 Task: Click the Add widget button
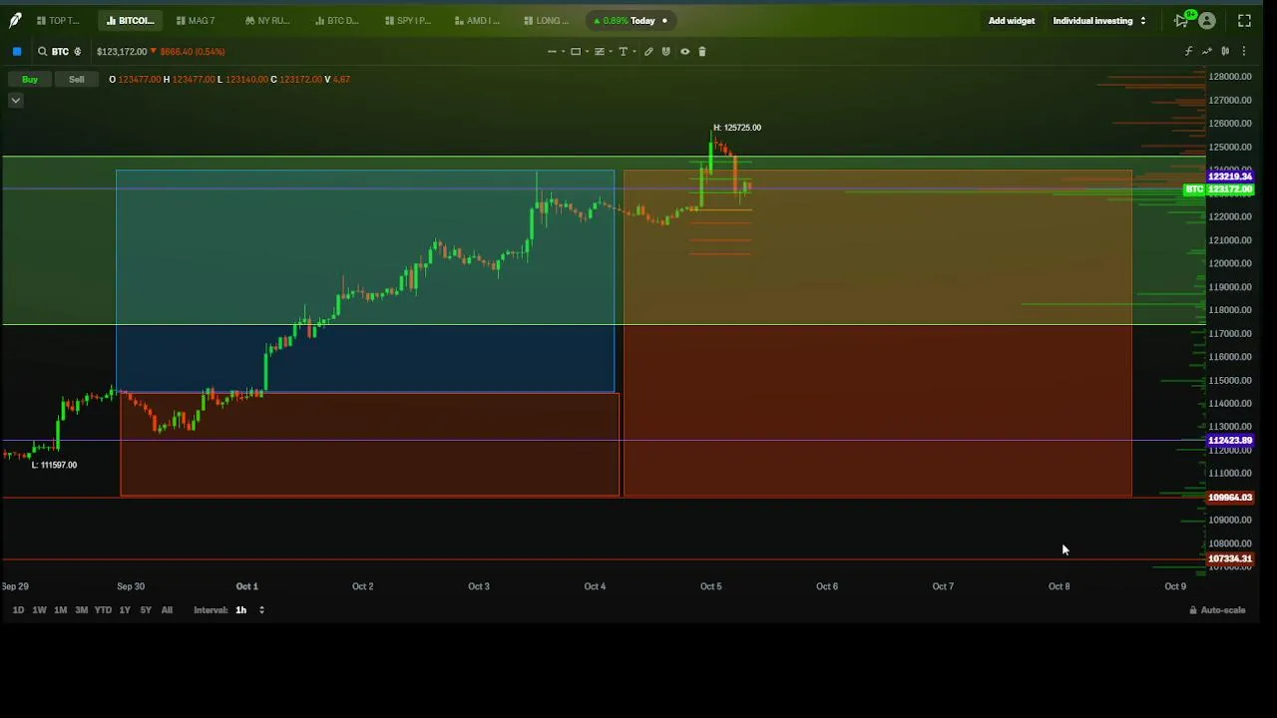coord(1011,20)
